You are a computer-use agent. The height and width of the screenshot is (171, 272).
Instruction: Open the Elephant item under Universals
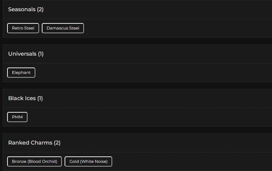[21, 73]
